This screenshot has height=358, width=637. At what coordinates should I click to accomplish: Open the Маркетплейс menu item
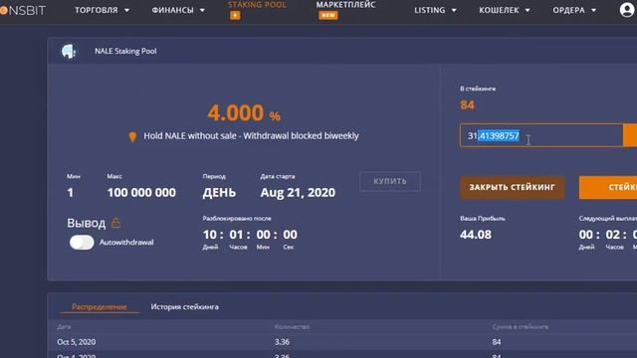tap(345, 5)
